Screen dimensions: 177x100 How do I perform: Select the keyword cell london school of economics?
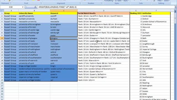64,69
